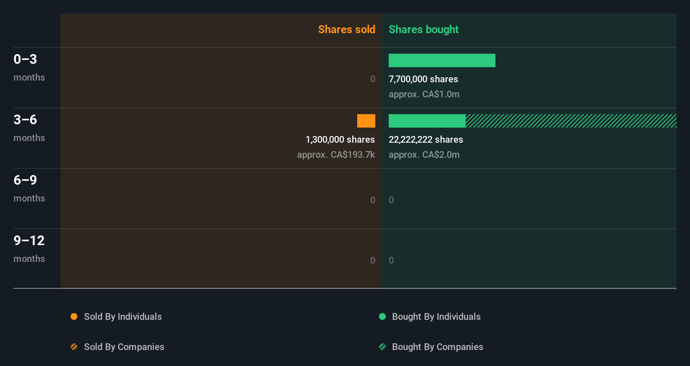The width and height of the screenshot is (690, 366).
Task: Select the approx. CA$1.0m value
Action: [424, 94]
